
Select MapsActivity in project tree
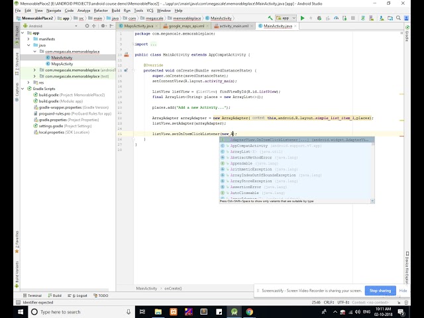pyautogui.click(x=62, y=64)
